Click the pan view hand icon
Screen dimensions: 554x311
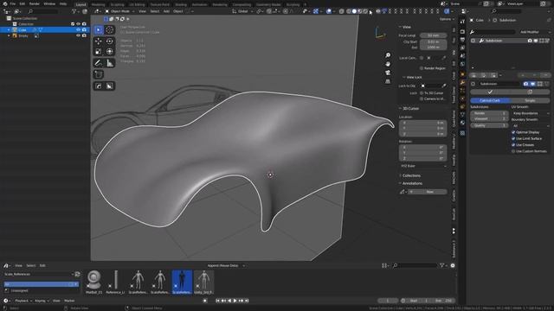pos(388,64)
